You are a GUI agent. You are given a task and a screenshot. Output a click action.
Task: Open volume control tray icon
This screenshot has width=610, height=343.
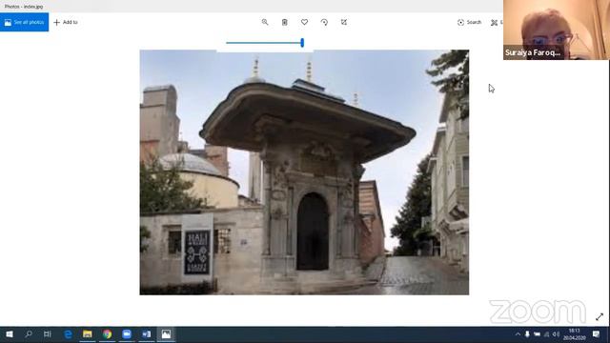click(557, 334)
